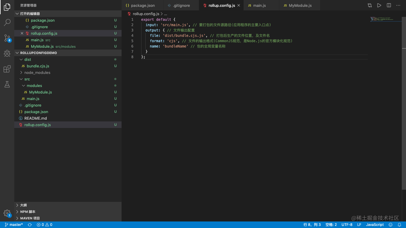Open bundle.cjs.js in the dist folder
Viewport: 406px width, 228px height.
[x=68, y=66]
